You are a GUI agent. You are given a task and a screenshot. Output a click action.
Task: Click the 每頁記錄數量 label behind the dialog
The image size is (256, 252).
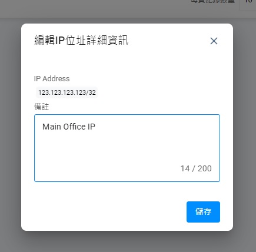(x=213, y=1)
